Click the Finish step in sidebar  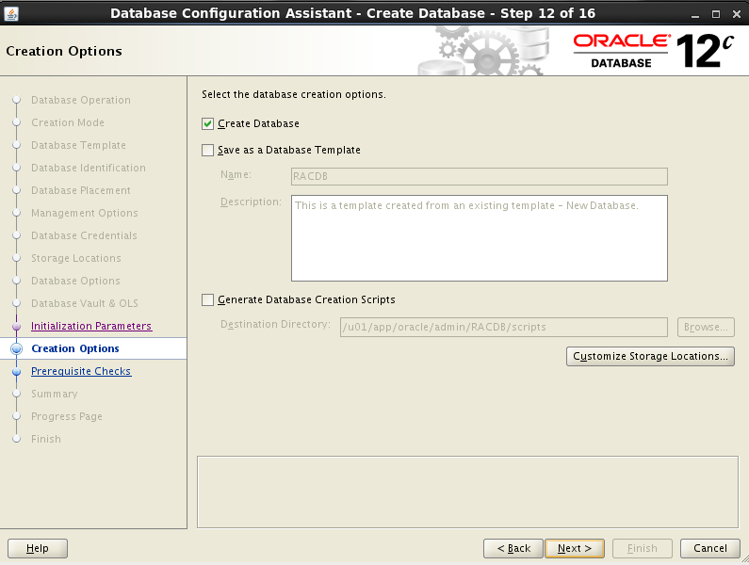coord(46,439)
